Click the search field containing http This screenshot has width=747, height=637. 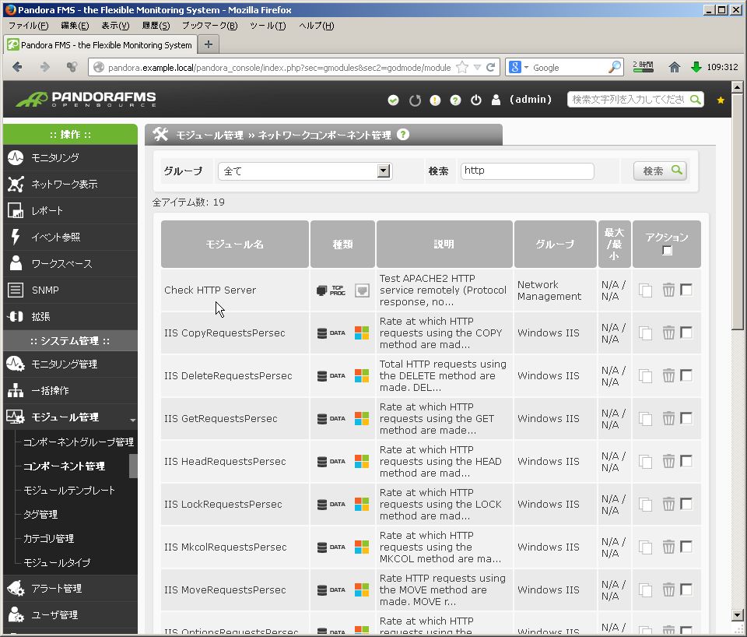pyautogui.click(x=527, y=171)
